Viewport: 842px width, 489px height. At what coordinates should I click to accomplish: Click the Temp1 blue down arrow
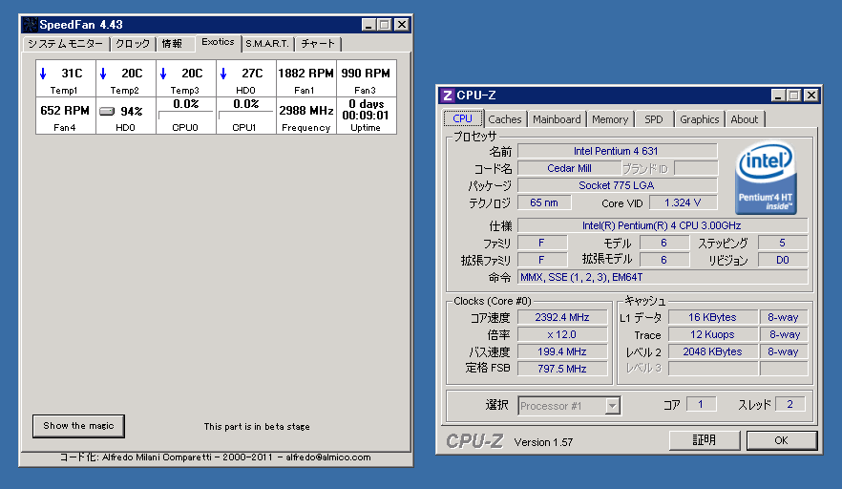[x=44, y=74]
